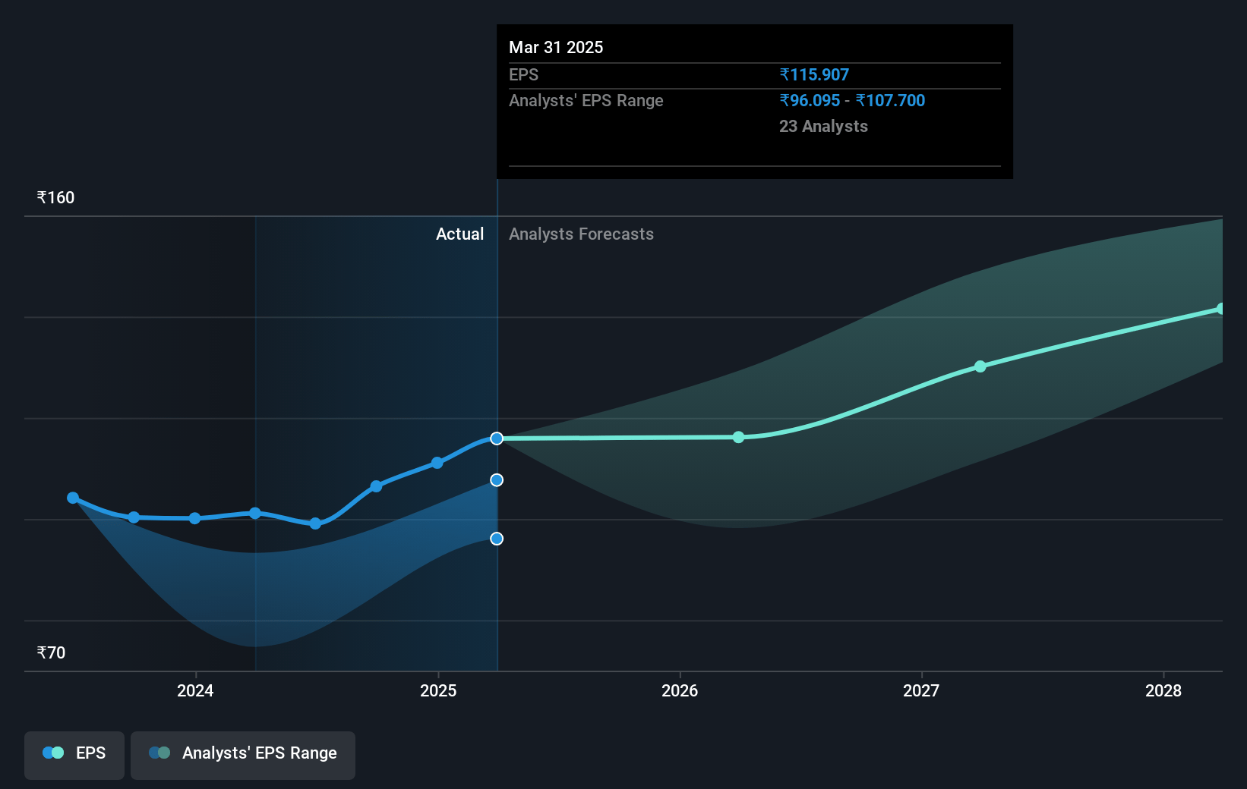Select the EPS point at the Q1 2024 boundary
The image size is (1247, 789).
255,513
